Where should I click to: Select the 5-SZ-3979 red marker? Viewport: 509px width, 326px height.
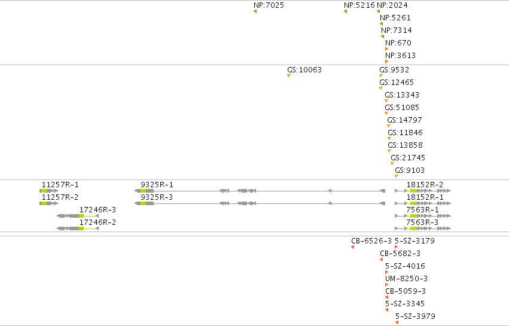397,322
